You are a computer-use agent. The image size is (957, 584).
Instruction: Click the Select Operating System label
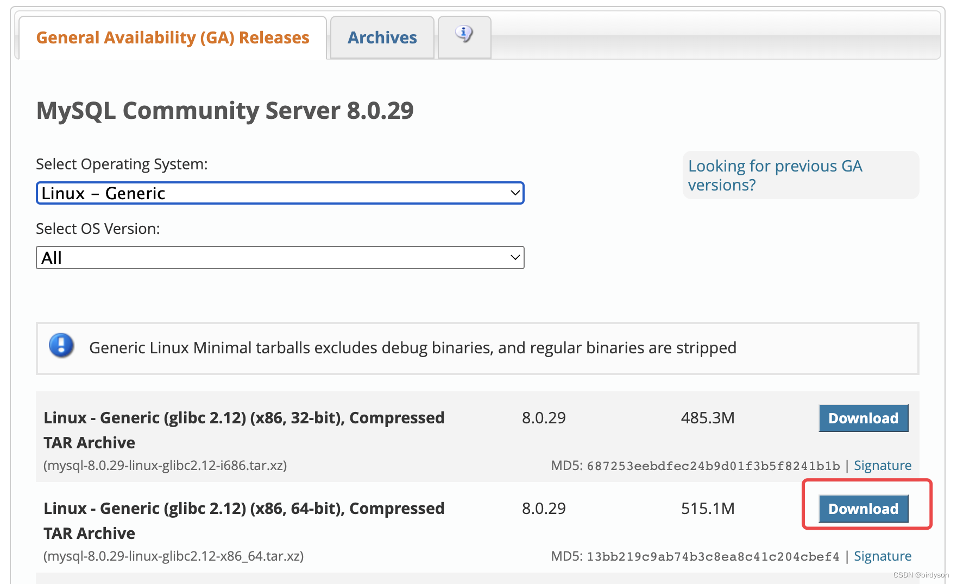coord(122,164)
